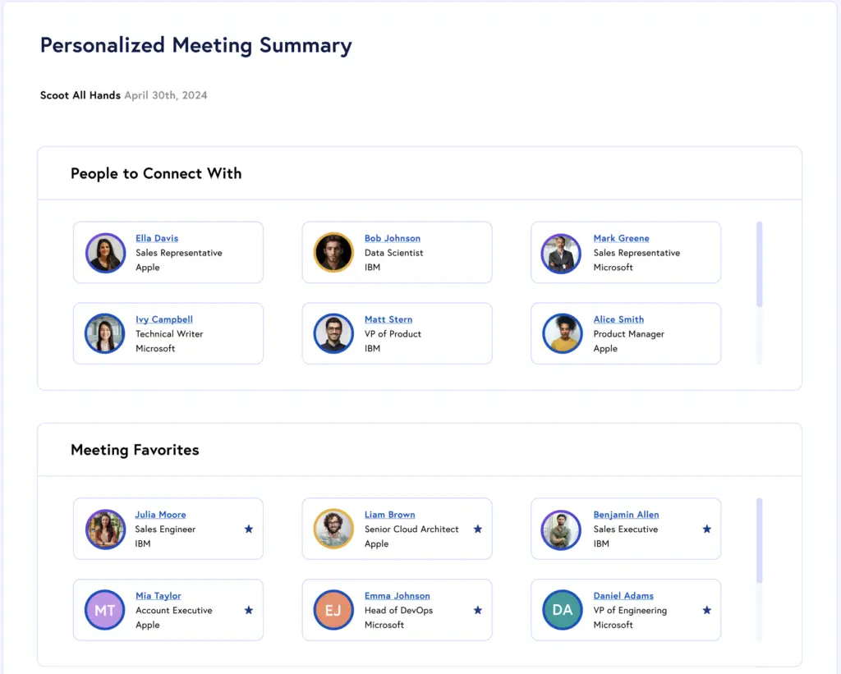The height and width of the screenshot is (674, 841).
Task: Open Ella Davis profile link
Action: (157, 238)
